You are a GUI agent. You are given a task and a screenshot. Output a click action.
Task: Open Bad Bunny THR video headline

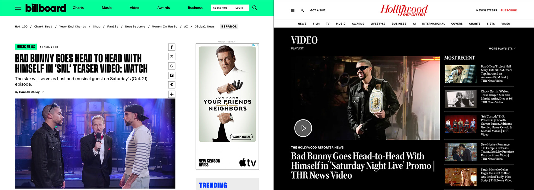point(362,166)
